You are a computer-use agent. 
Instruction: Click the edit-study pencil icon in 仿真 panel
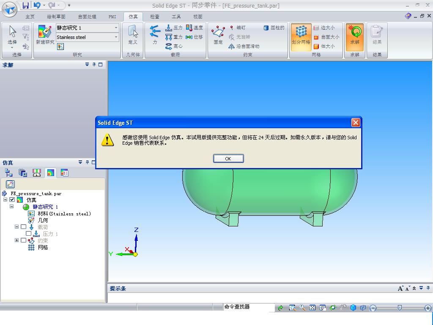[10, 185]
